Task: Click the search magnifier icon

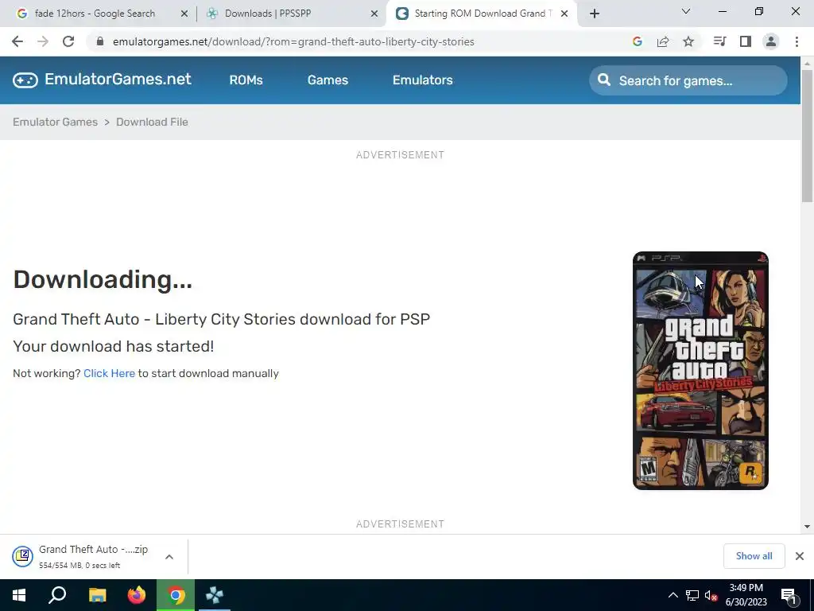Action: click(x=604, y=80)
